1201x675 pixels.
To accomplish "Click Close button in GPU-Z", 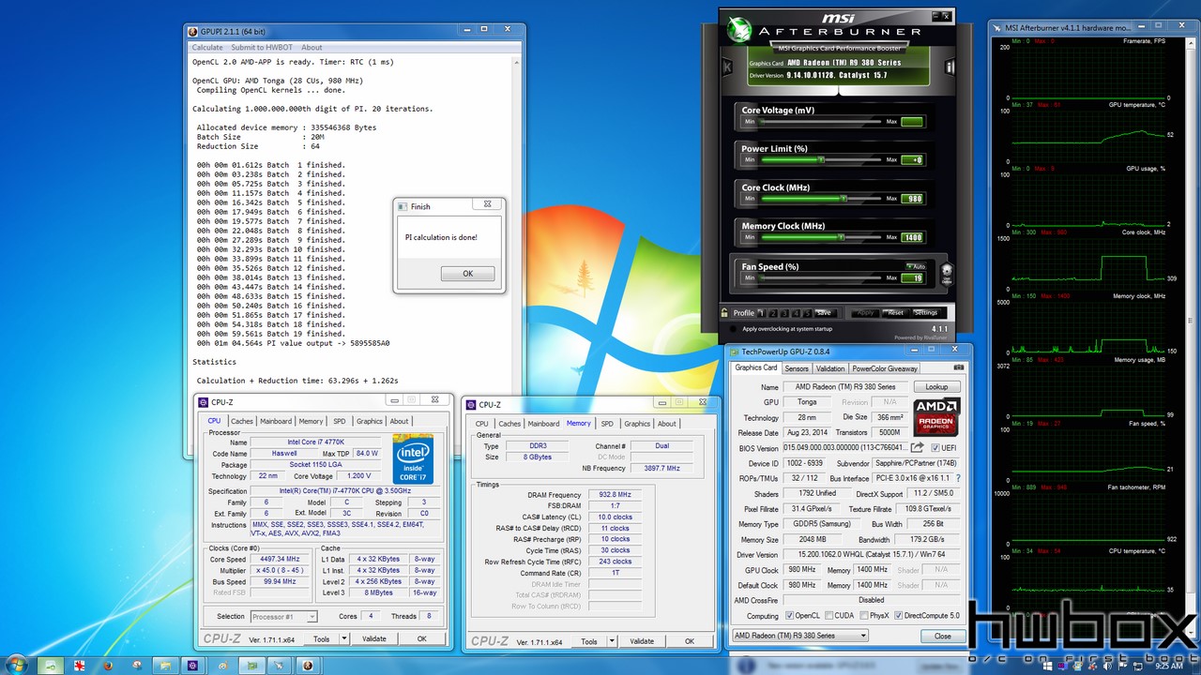I will pyautogui.click(x=942, y=636).
